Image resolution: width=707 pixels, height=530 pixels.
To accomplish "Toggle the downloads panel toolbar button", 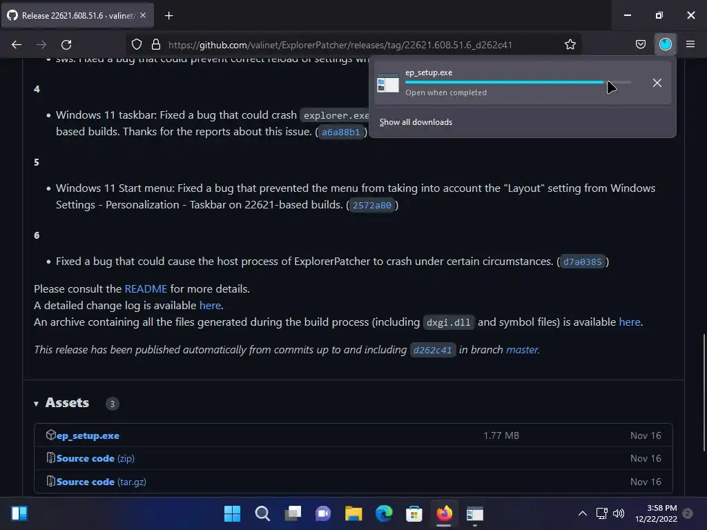I will tap(665, 44).
